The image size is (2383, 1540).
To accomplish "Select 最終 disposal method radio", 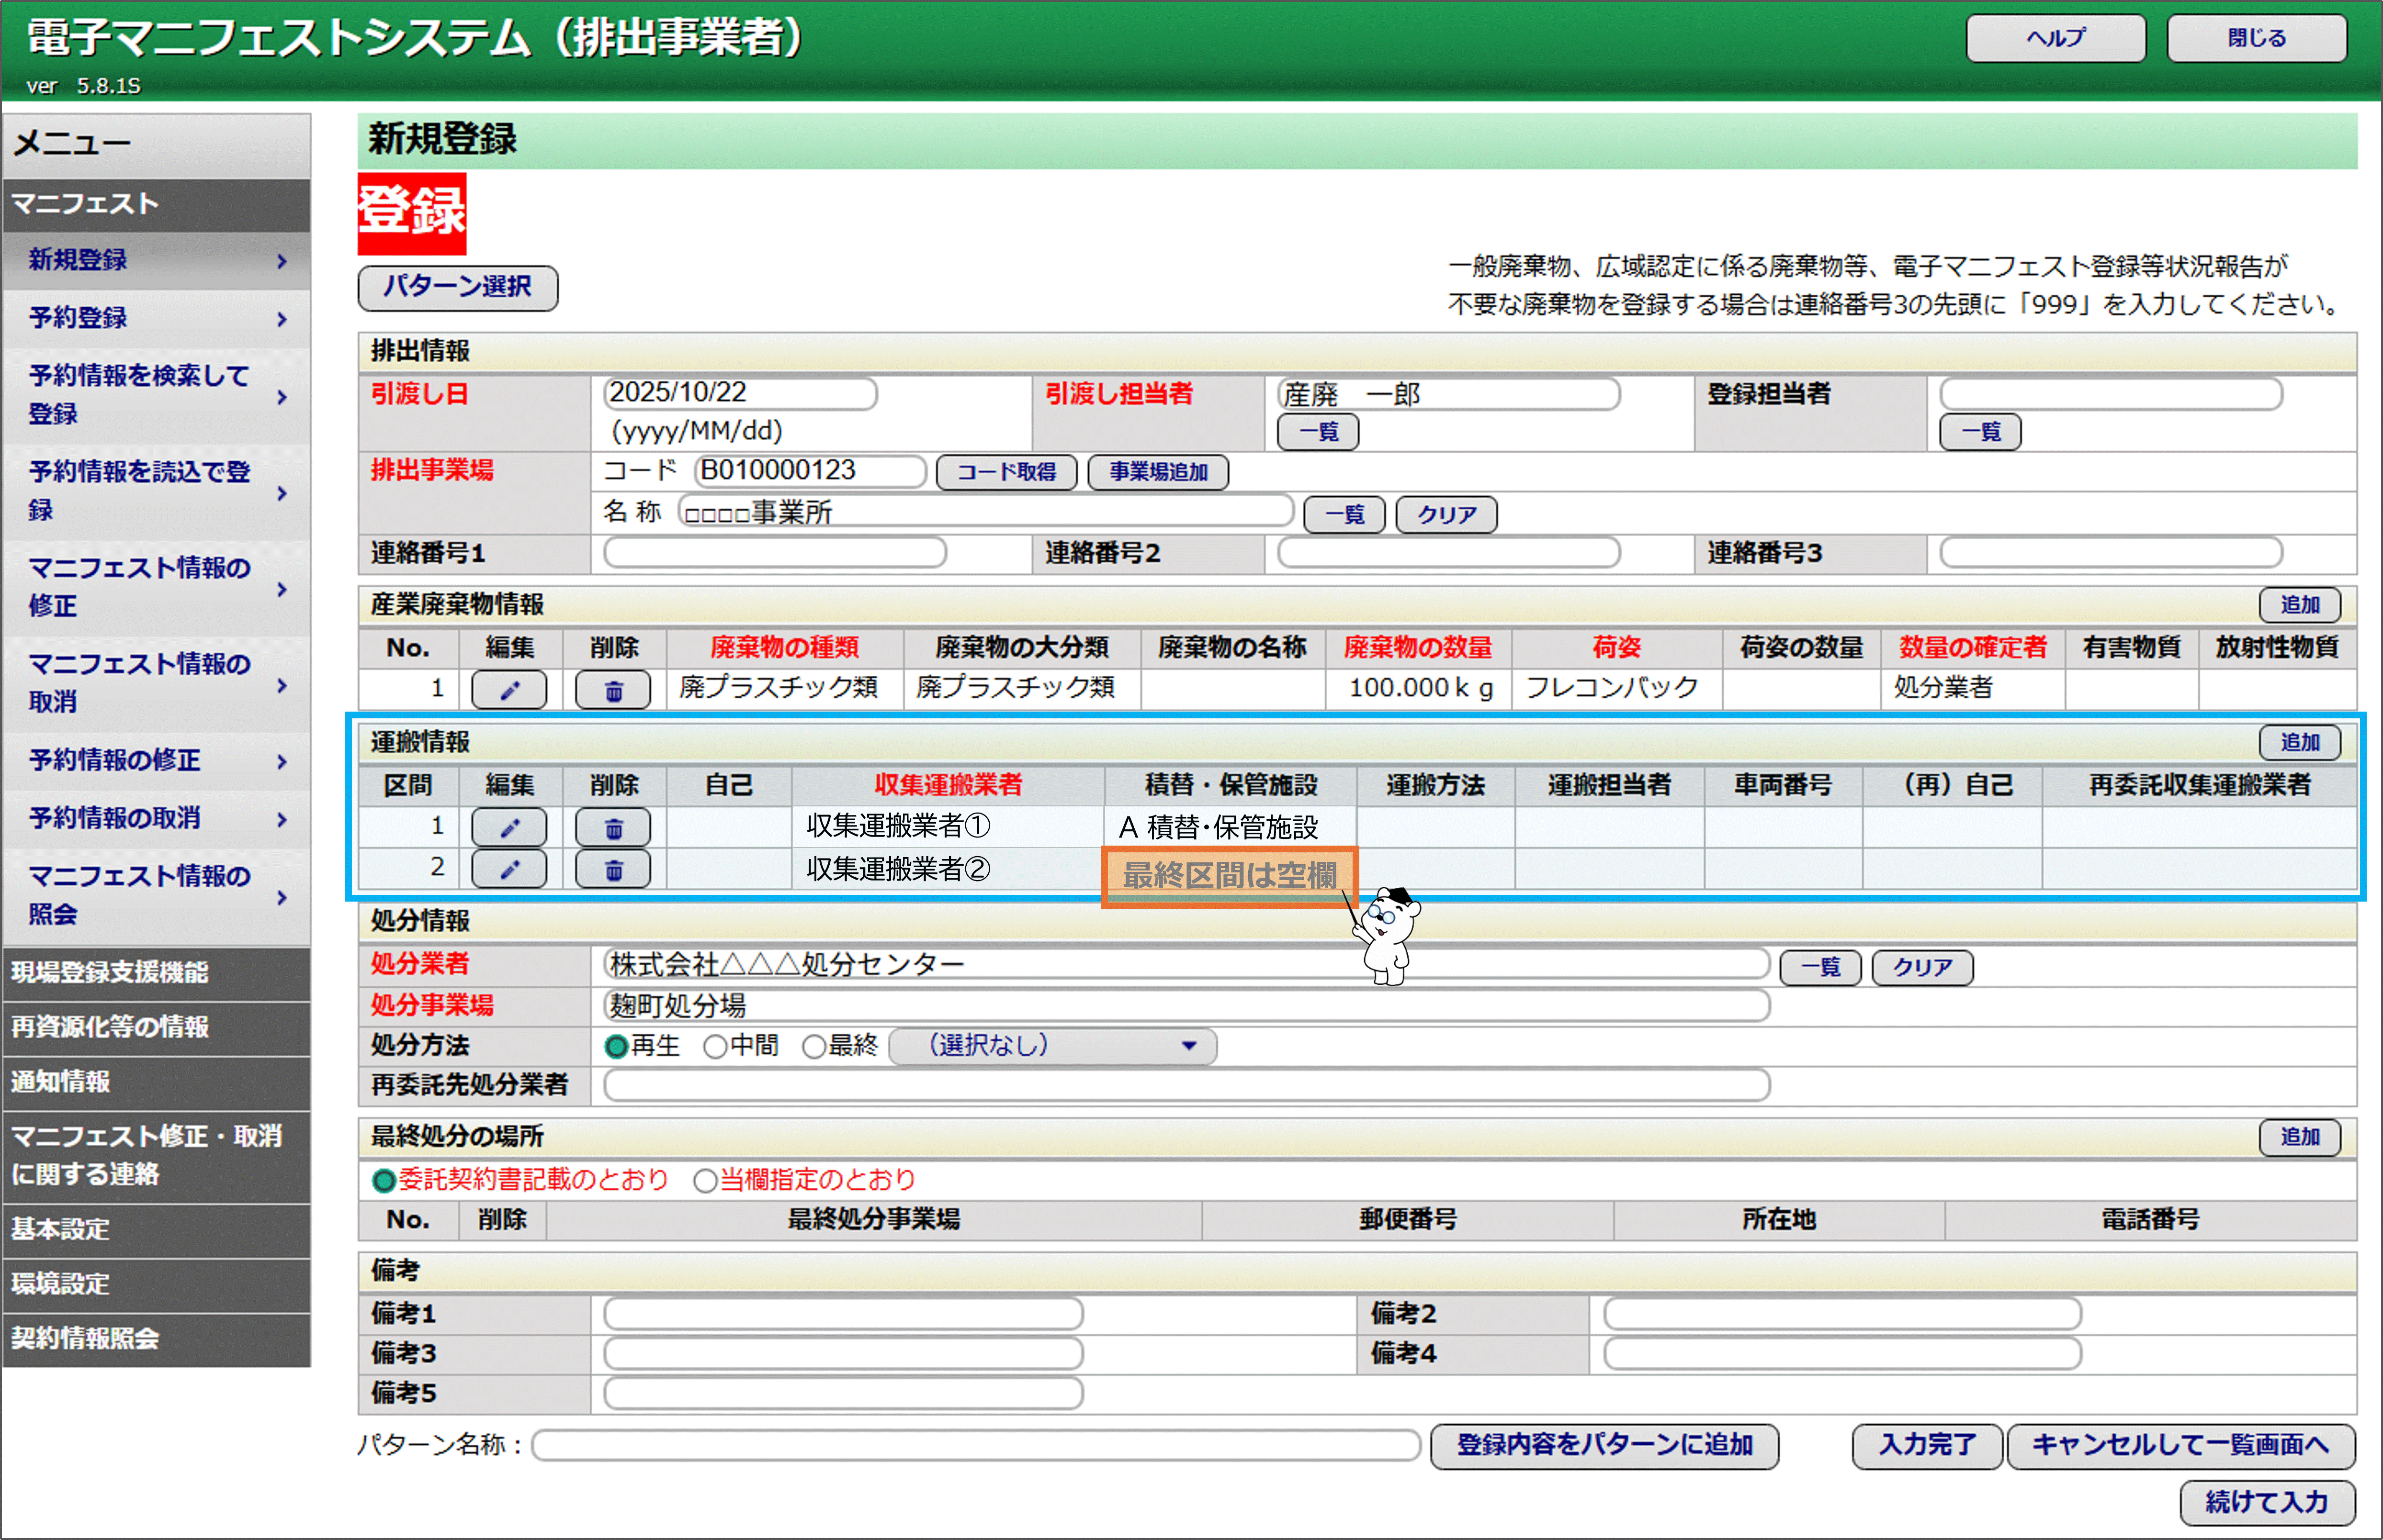I will [x=813, y=1046].
